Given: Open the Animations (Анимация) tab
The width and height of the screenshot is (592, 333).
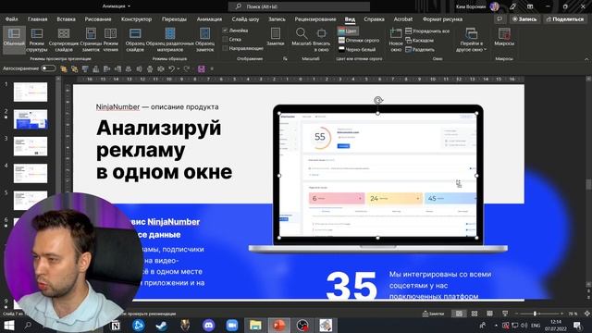Looking at the screenshot, I should 209,18.
